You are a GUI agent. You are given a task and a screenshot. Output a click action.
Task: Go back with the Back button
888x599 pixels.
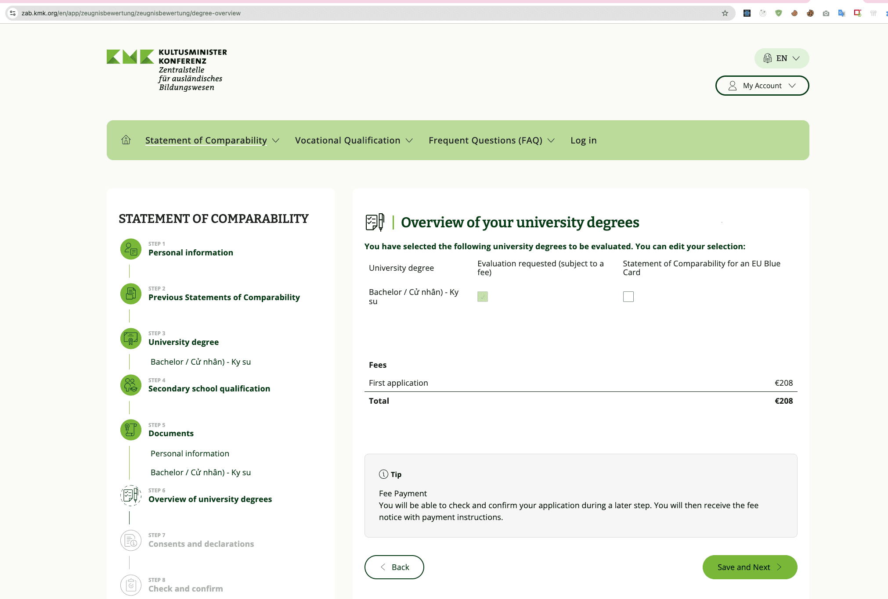point(394,567)
